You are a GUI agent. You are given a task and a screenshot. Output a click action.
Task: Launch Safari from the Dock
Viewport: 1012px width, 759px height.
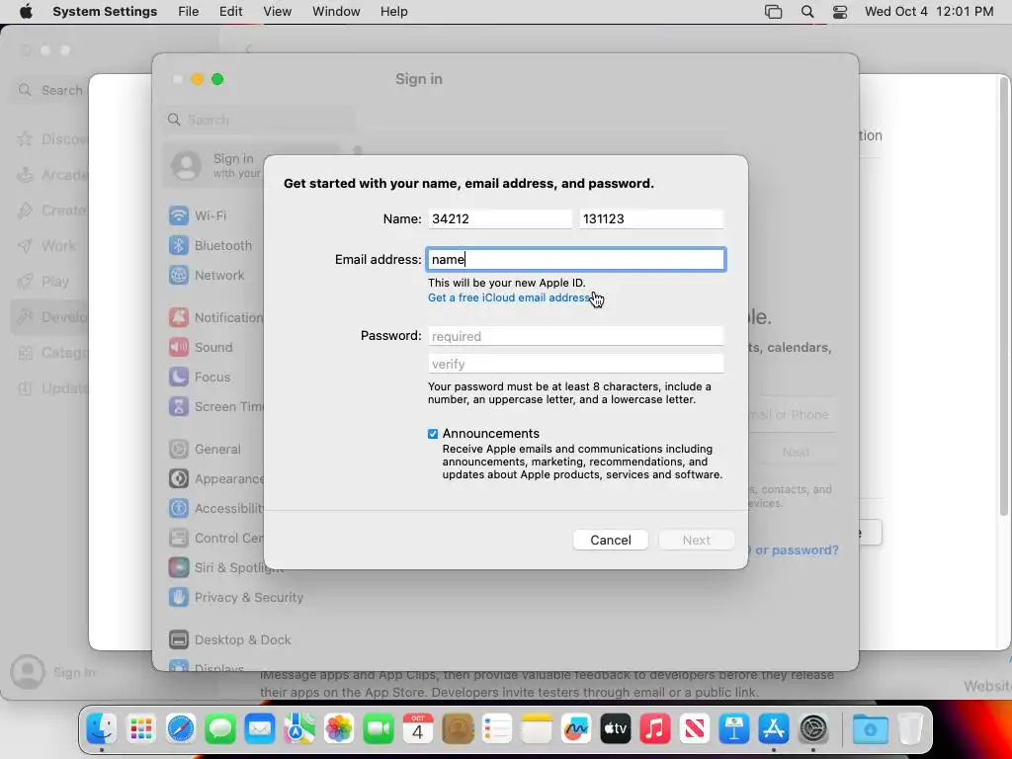pos(181,729)
